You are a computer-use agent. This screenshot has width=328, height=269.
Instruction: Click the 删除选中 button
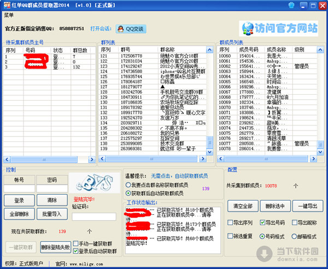coord(275,206)
